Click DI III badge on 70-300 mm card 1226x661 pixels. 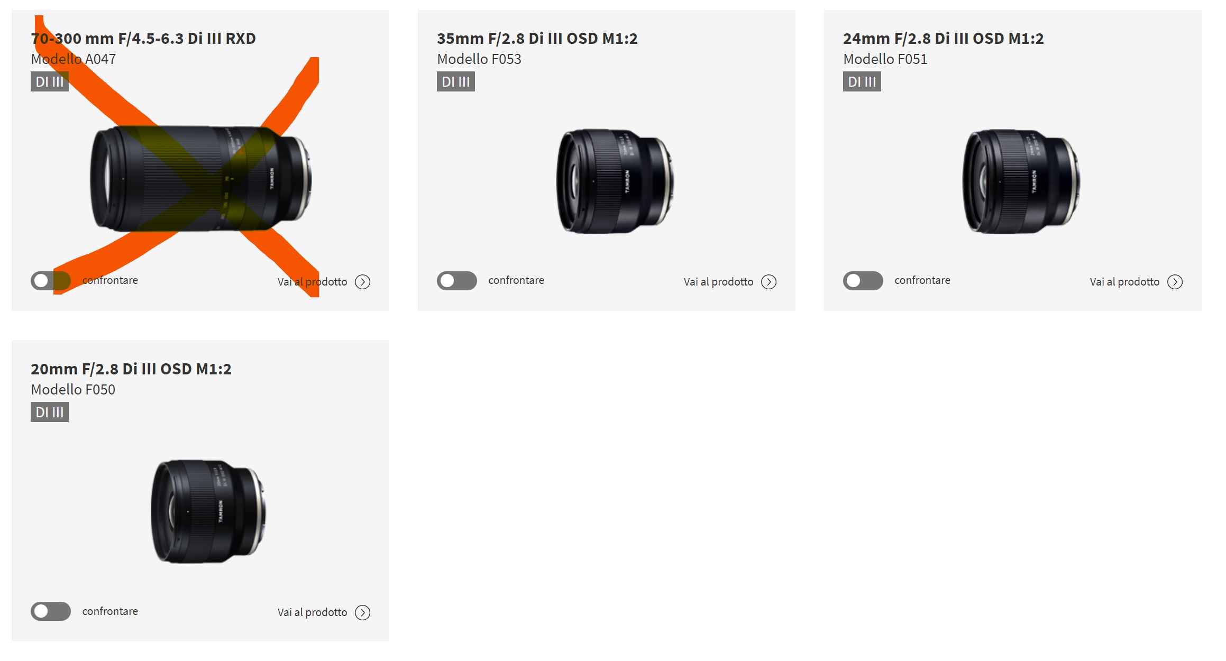[50, 82]
